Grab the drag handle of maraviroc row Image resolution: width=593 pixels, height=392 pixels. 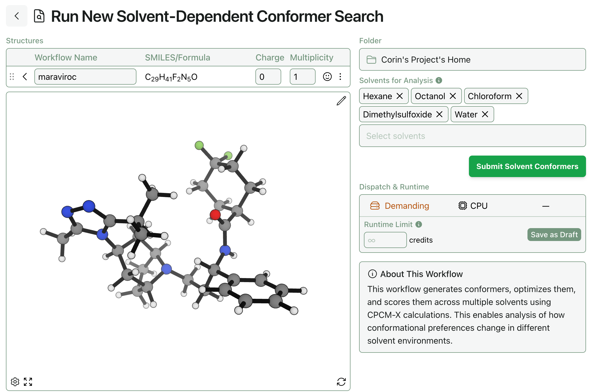coord(12,77)
